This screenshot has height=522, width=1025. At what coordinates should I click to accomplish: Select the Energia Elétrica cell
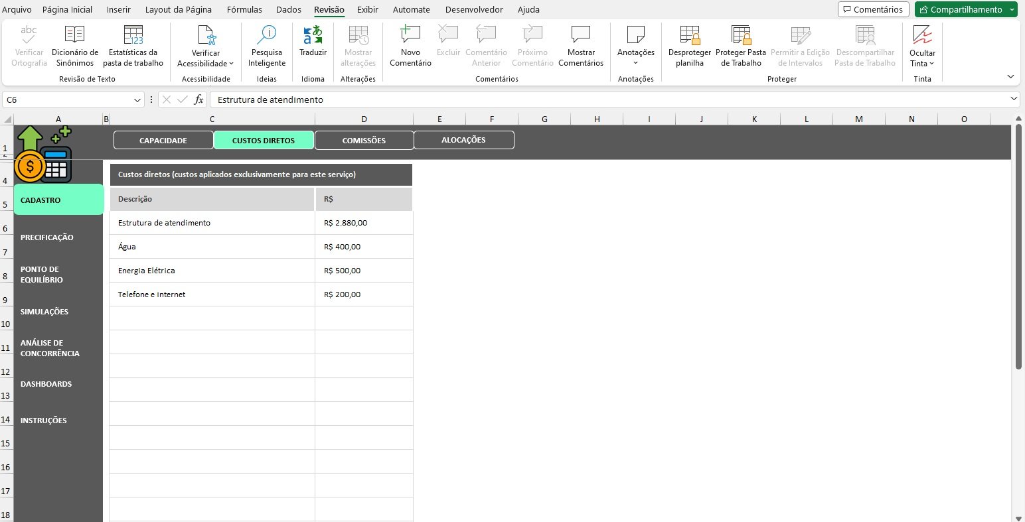coord(212,271)
